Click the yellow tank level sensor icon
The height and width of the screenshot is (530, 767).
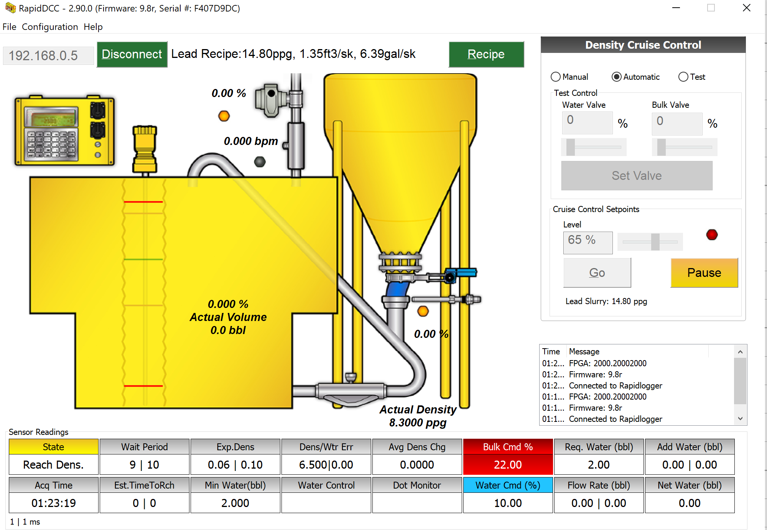tap(145, 150)
